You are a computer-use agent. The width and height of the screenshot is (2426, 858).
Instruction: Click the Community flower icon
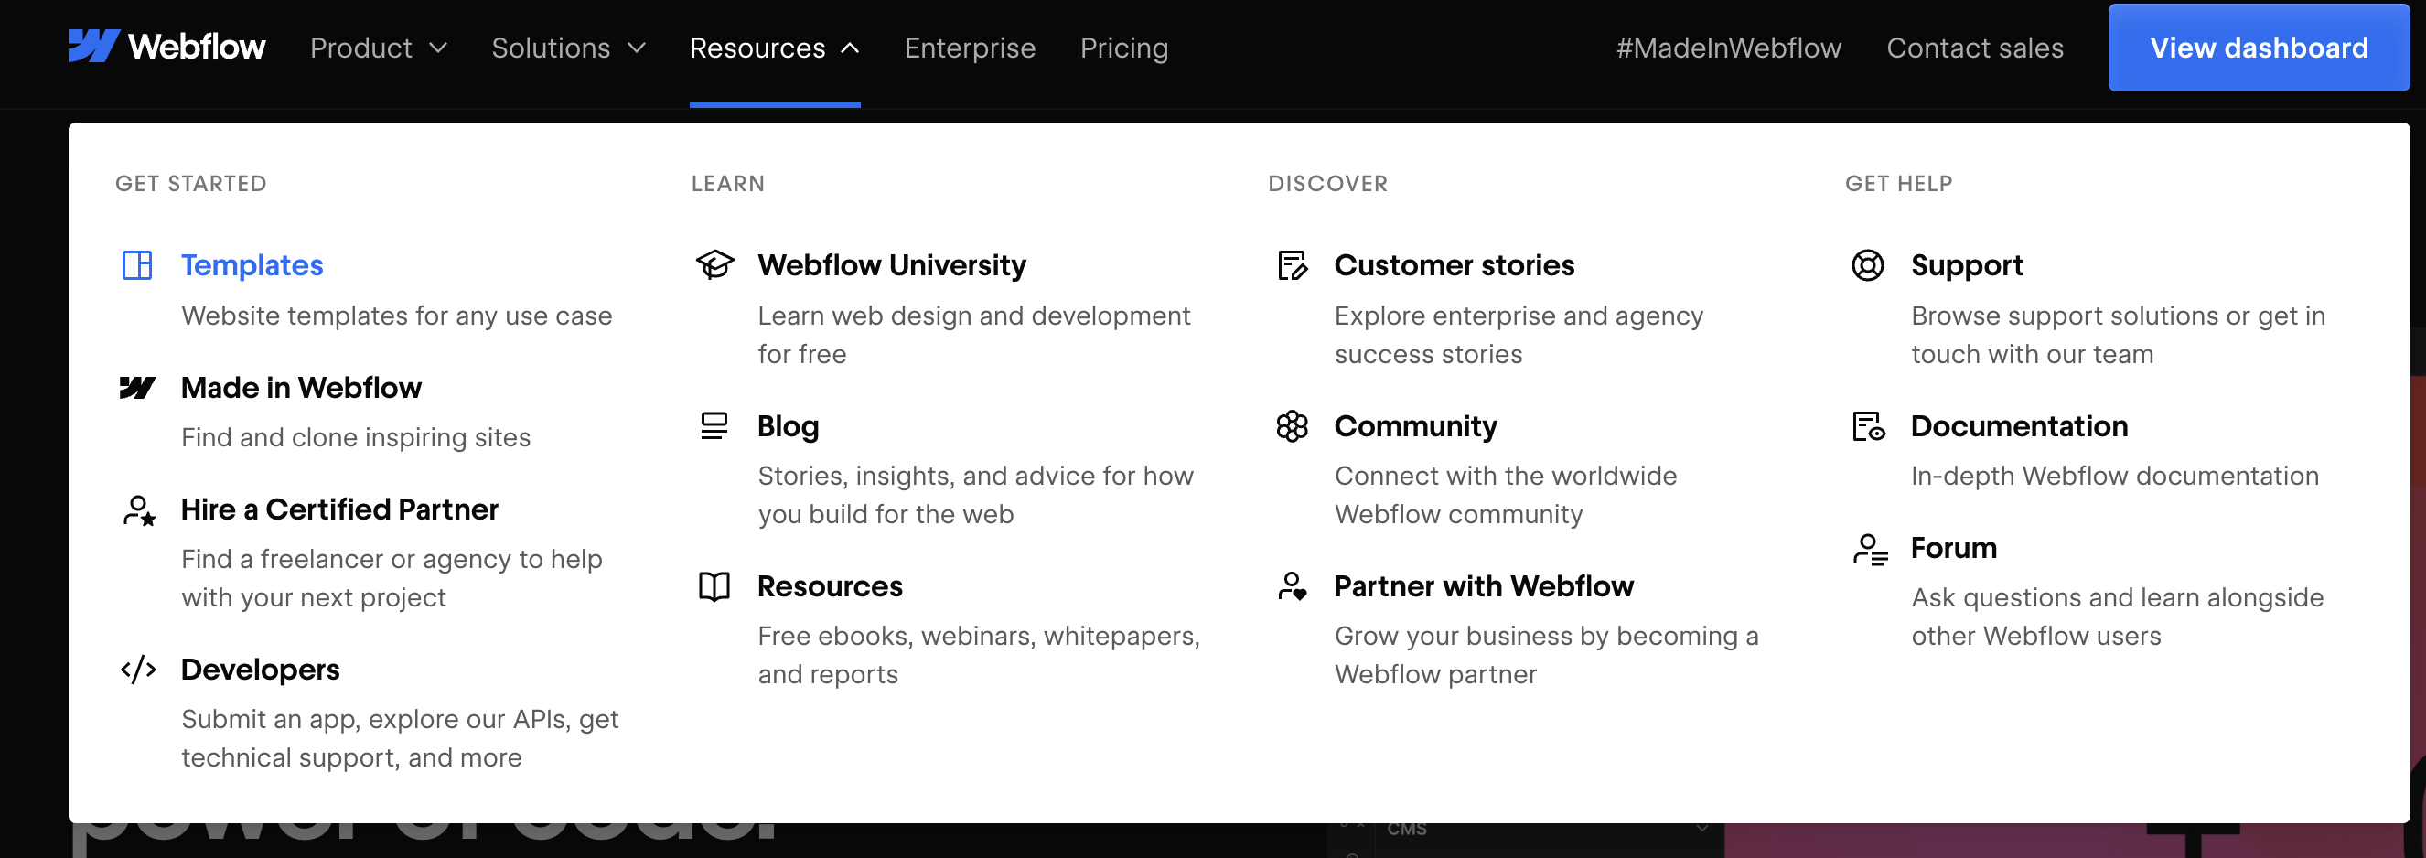1292,425
